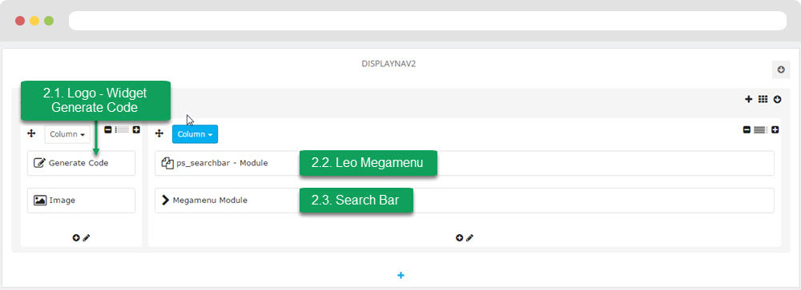Add a widget to the right column with the plus circle
The width and height of the screenshot is (801, 290).
(x=459, y=237)
